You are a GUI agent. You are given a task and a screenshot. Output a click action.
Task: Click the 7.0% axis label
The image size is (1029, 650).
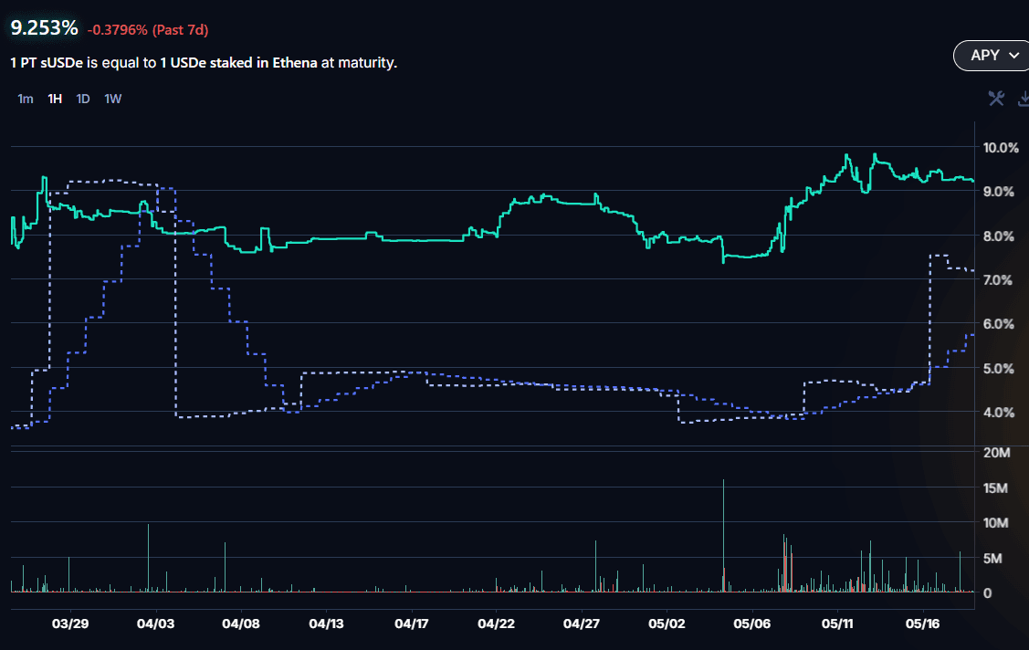[x=997, y=280]
